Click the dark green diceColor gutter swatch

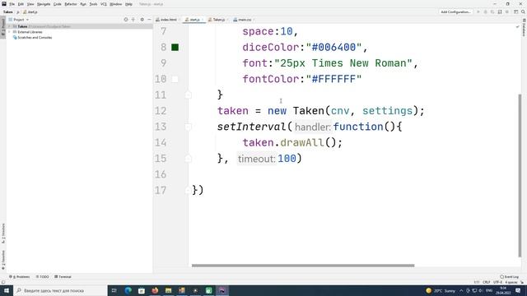coord(175,48)
